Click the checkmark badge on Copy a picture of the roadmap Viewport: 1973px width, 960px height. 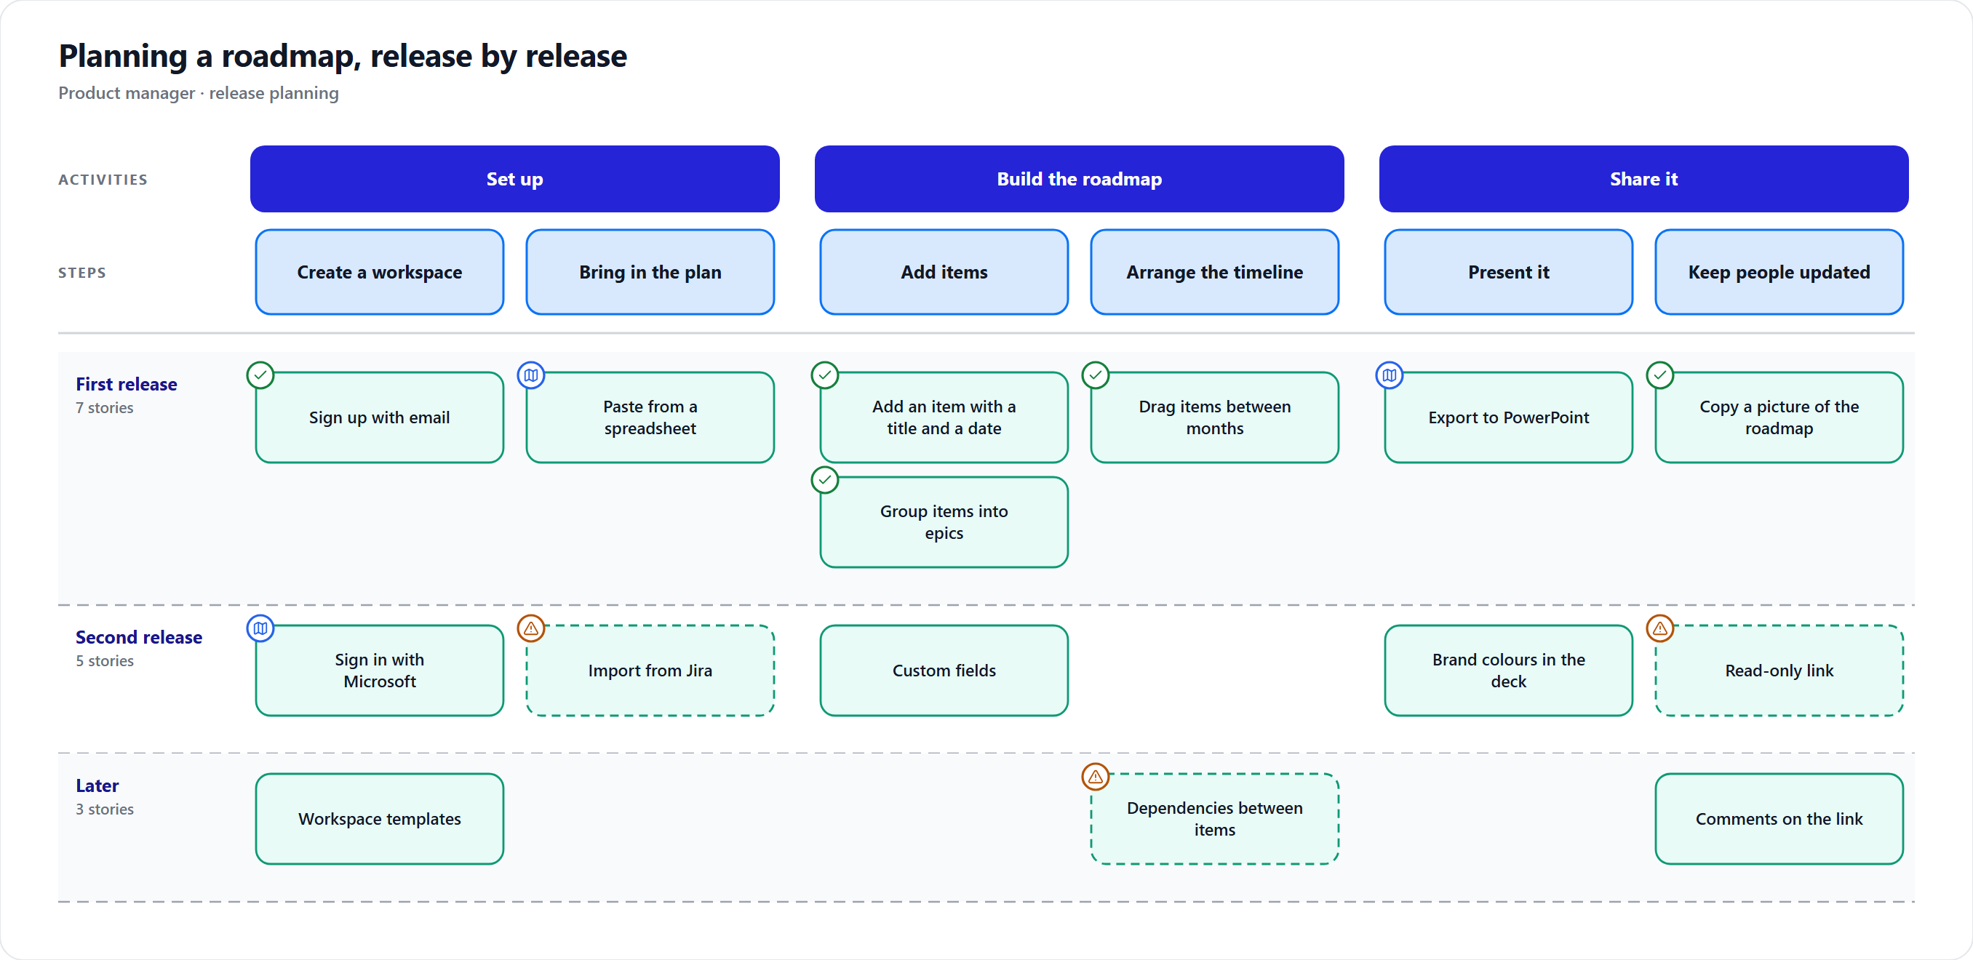coord(1659,375)
